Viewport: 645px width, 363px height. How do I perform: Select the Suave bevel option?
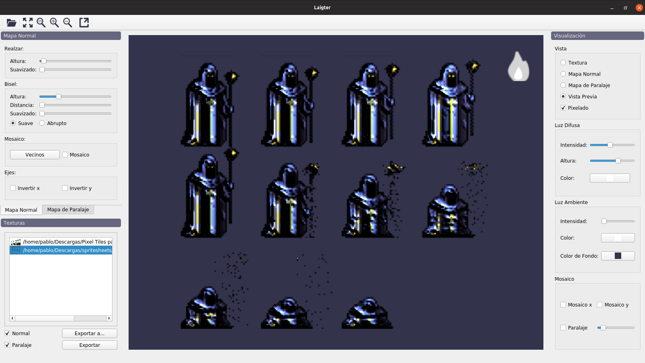(22, 123)
